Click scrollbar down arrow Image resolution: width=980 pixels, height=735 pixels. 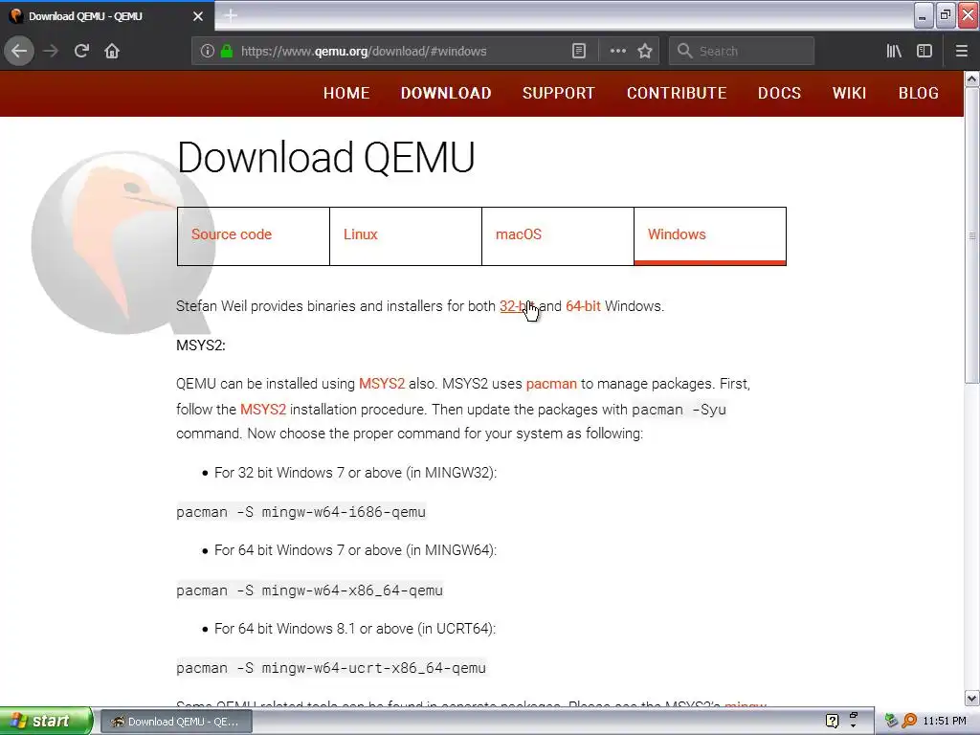(x=972, y=698)
